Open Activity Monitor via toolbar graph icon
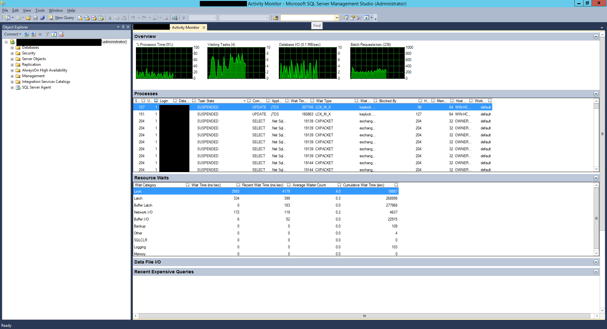This screenshot has height=329, width=607. pos(175,18)
